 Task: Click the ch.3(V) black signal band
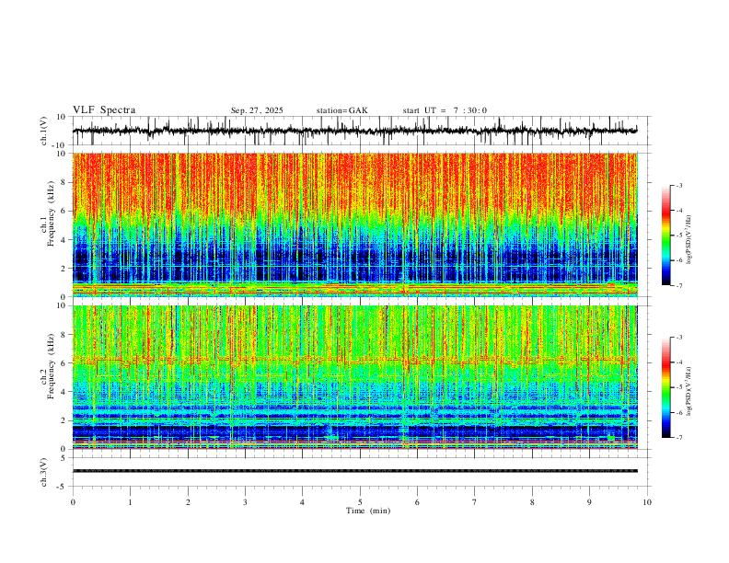[354, 471]
